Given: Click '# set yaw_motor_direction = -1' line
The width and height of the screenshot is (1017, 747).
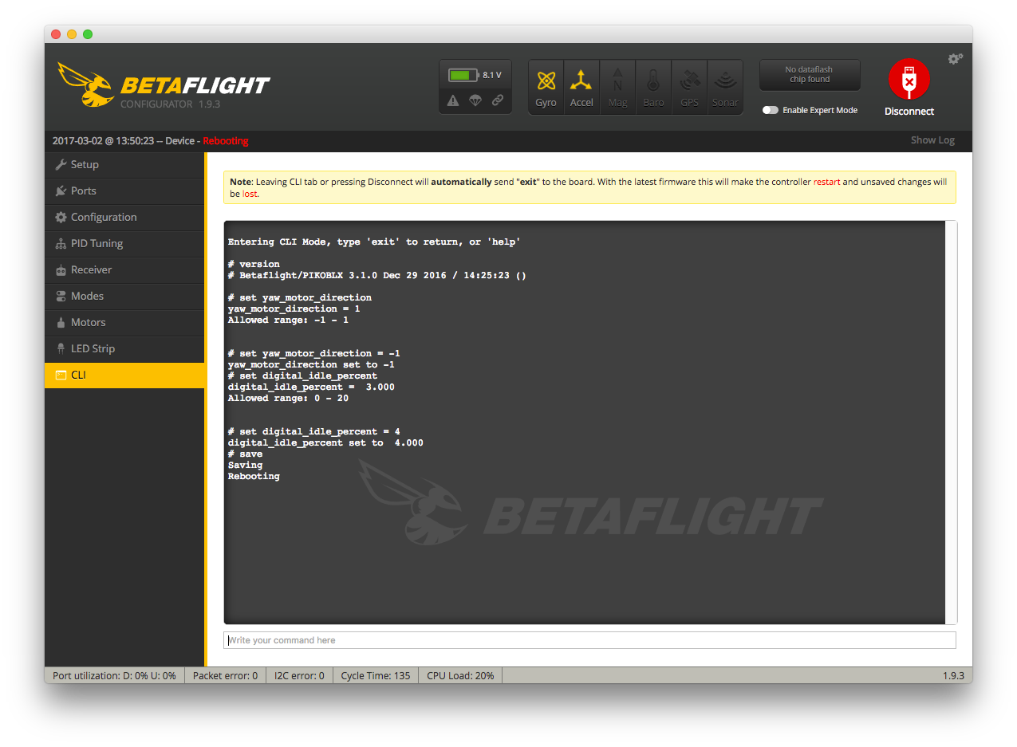Looking at the screenshot, I should pos(314,353).
